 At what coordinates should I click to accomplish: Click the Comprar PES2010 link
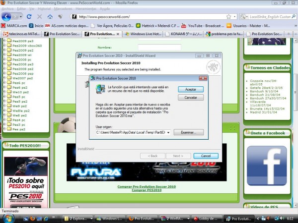click(x=147, y=190)
